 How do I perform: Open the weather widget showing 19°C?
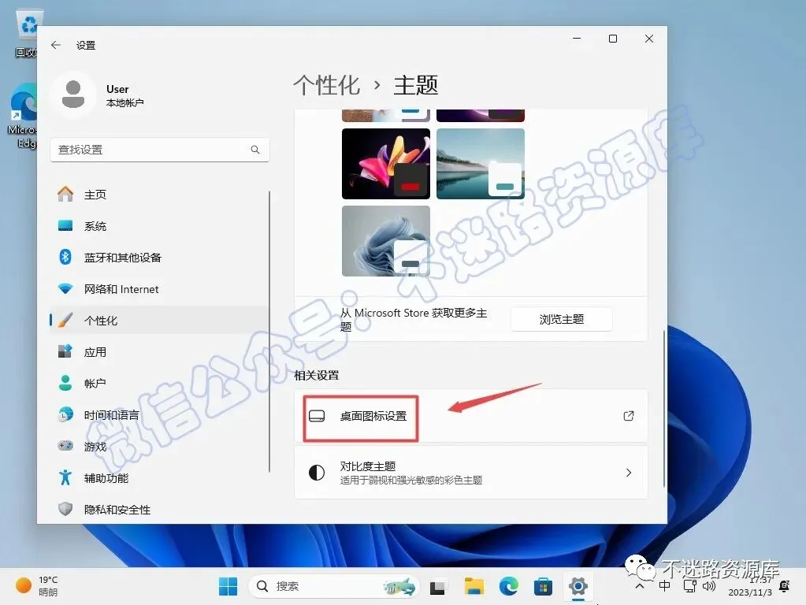[37, 586]
